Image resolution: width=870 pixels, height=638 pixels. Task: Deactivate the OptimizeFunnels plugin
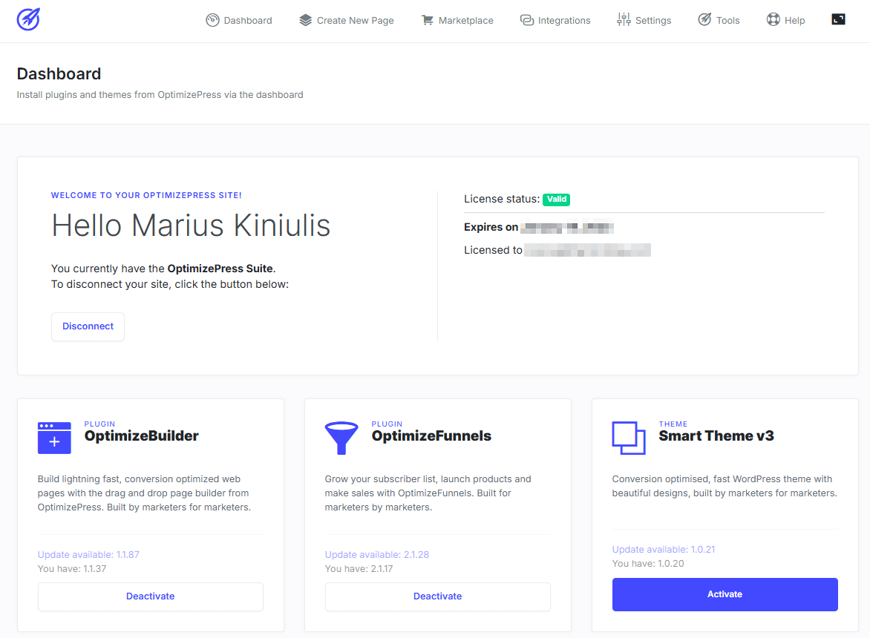coord(438,596)
